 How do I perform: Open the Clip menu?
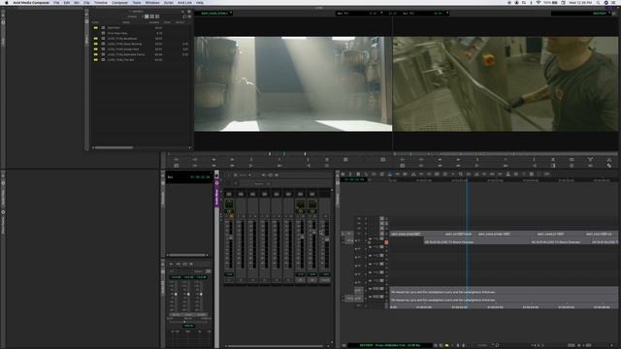[x=86, y=2]
